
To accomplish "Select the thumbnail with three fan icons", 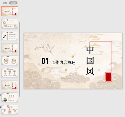I will pos(10,73).
